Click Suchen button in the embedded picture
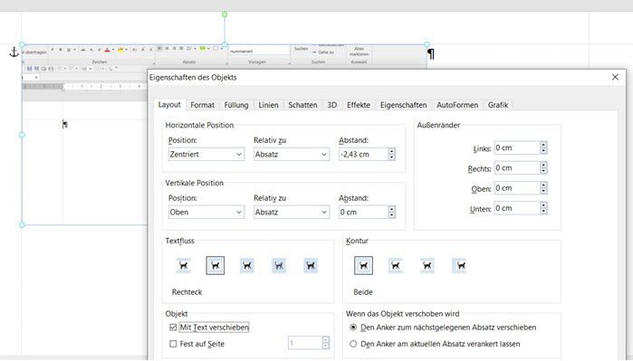 point(301,48)
